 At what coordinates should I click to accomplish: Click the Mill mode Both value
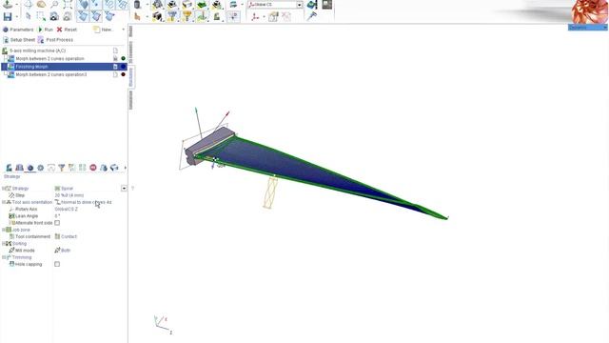[62, 251]
